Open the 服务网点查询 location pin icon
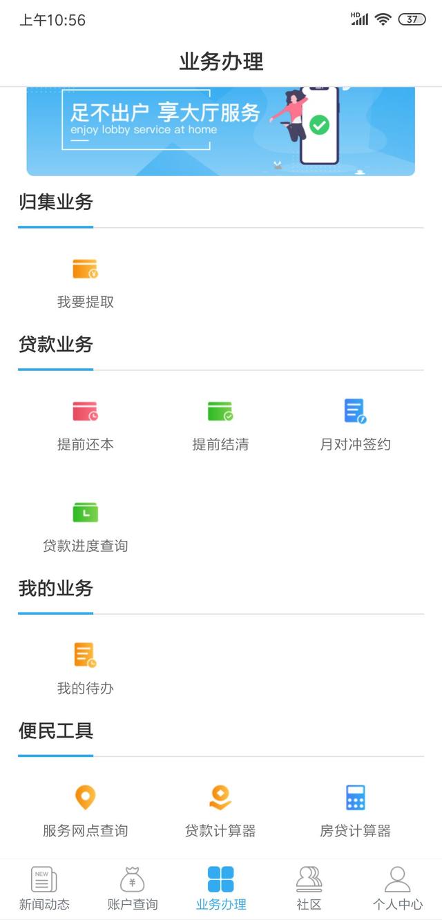 tap(85, 798)
